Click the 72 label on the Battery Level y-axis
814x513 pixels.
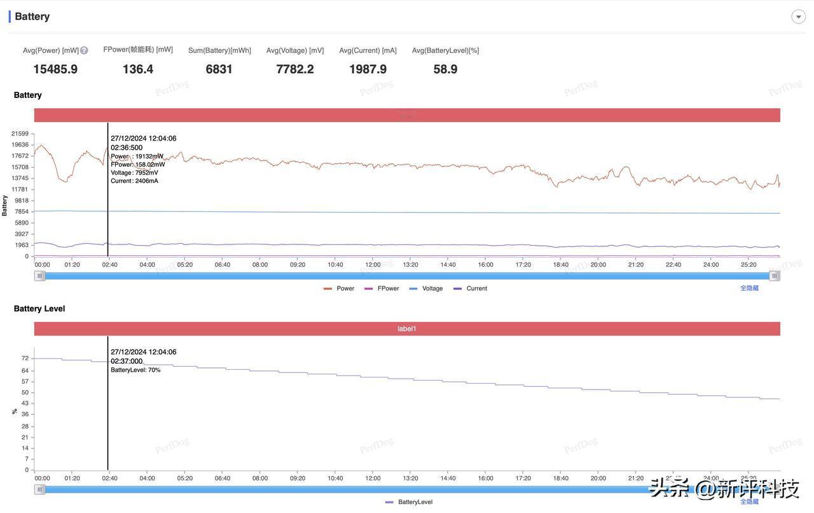(25, 358)
